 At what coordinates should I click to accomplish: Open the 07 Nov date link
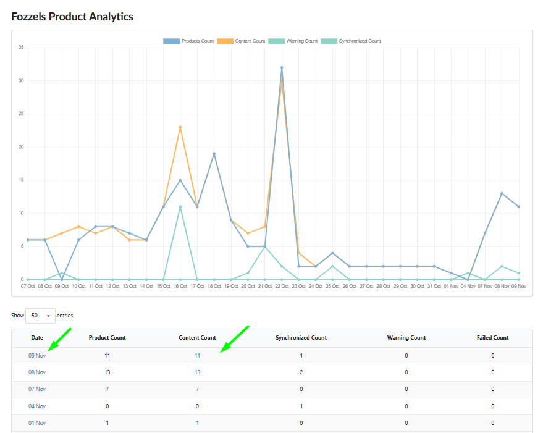pos(37,389)
